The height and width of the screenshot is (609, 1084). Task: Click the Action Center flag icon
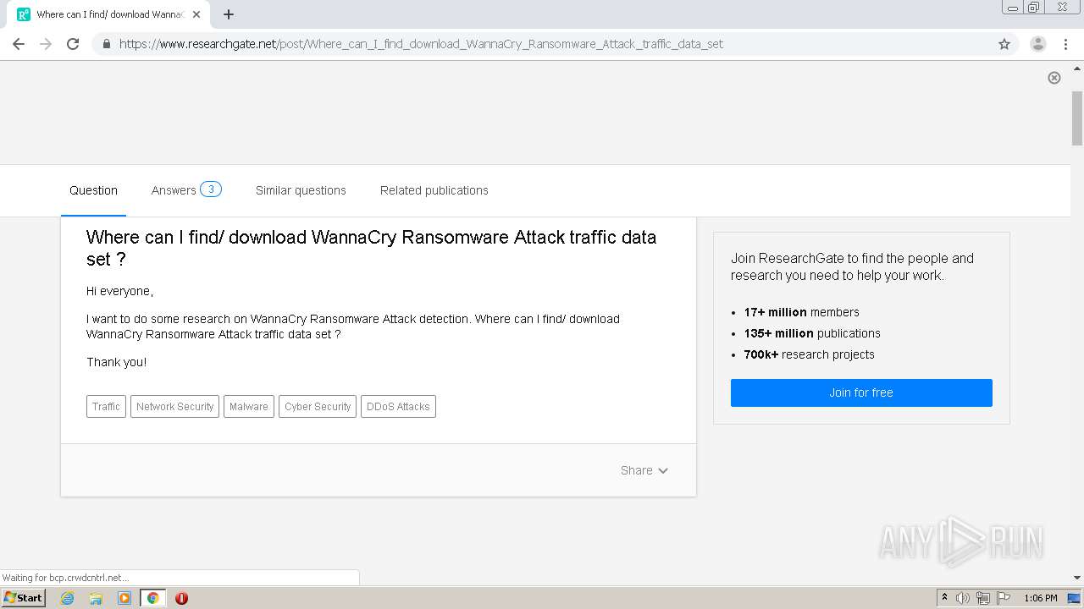(1004, 598)
